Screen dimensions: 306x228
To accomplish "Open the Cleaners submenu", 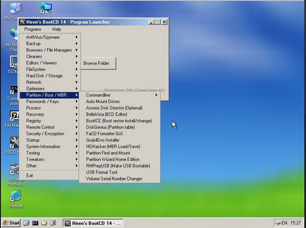I will (49, 56).
